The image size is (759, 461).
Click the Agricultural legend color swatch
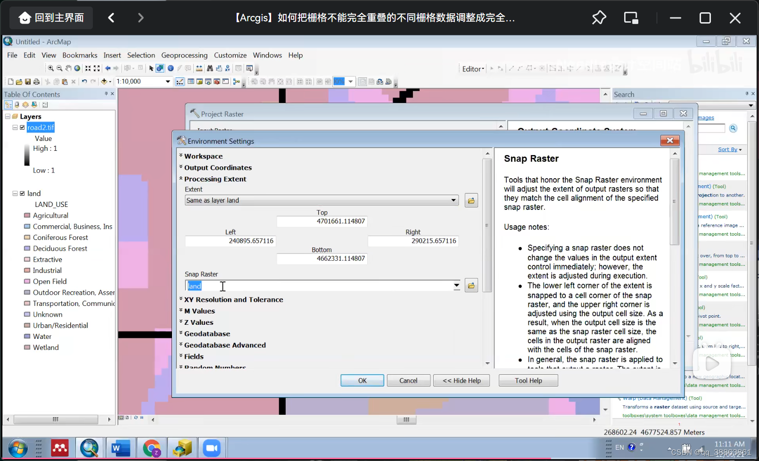coord(27,215)
